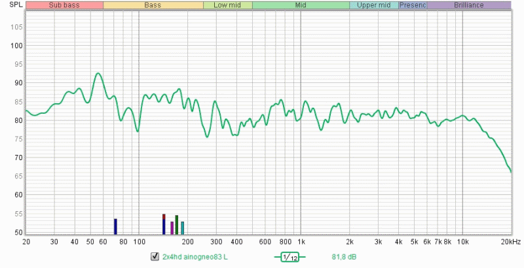Select the teal marker bar near 185 Hz
This screenshot has height=268, width=524.
(x=183, y=227)
